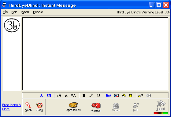Add buddy with the plus icon
This screenshot has width=171, height=117.
[141, 95]
